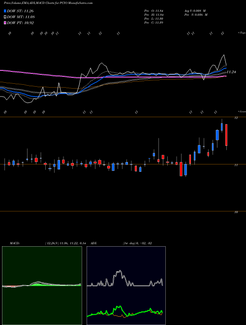Click the last tall red candlestick
The width and height of the screenshot is (246, 325).
(226, 135)
